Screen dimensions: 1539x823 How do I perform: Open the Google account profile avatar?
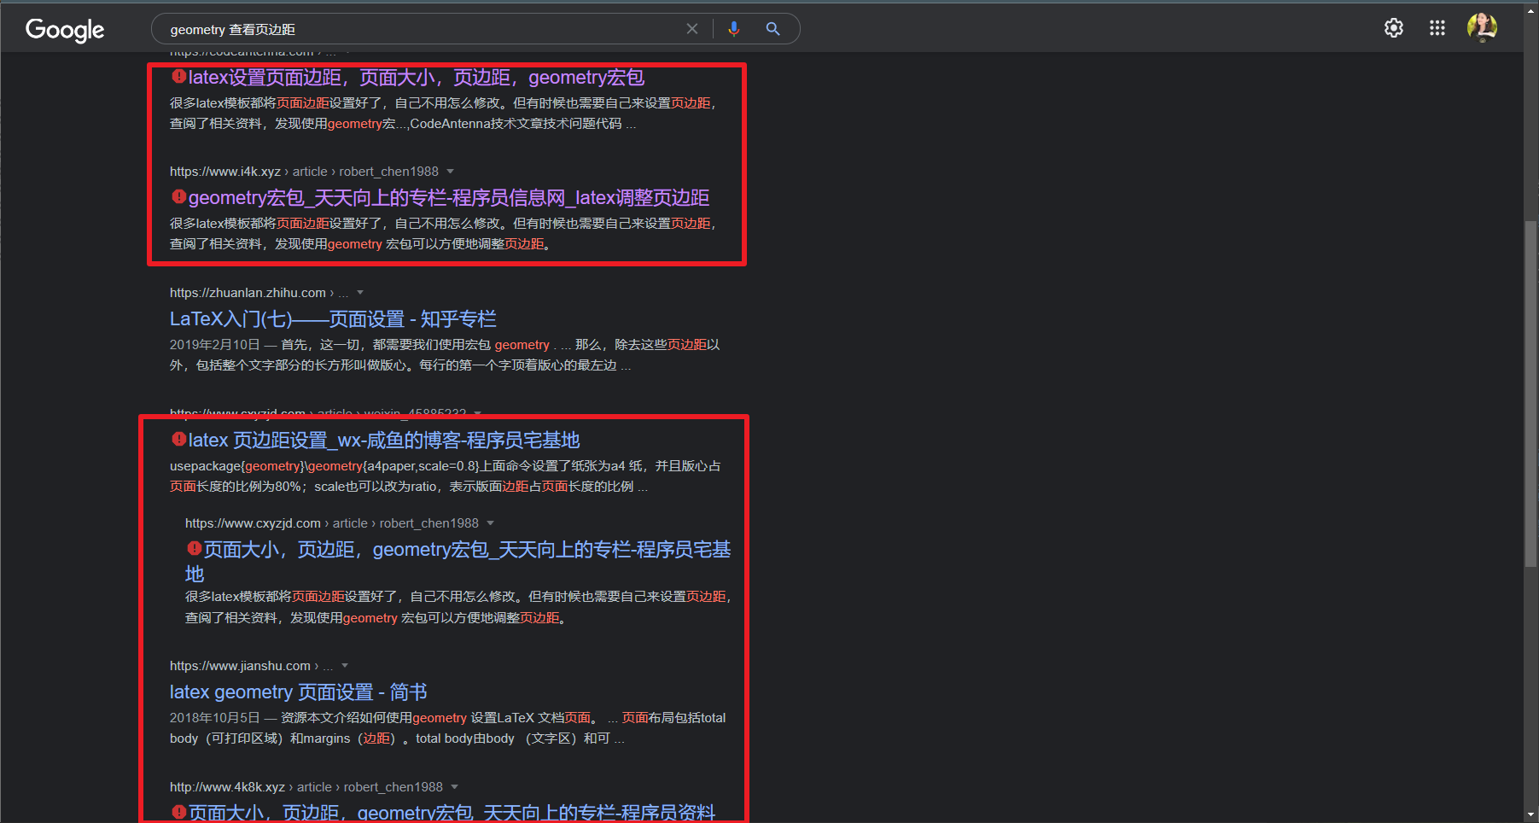pos(1482,28)
